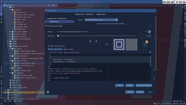Screen dimensions: 186x105
Task: Click the tool windows toggle icon in bottom-left corner
Action: (x=1, y=104)
